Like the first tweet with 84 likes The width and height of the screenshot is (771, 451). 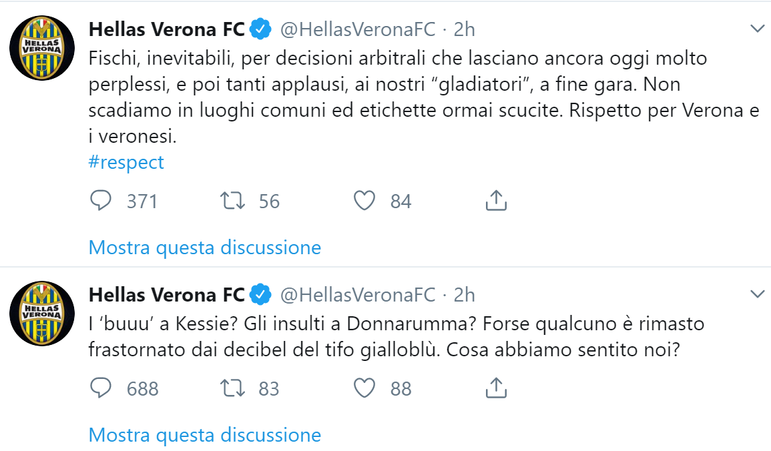(x=364, y=201)
